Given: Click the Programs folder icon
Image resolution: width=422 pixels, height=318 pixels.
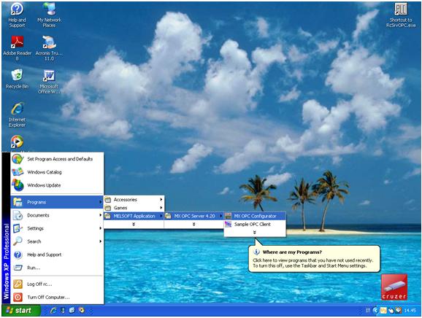Looking at the screenshot, I should coord(18,202).
